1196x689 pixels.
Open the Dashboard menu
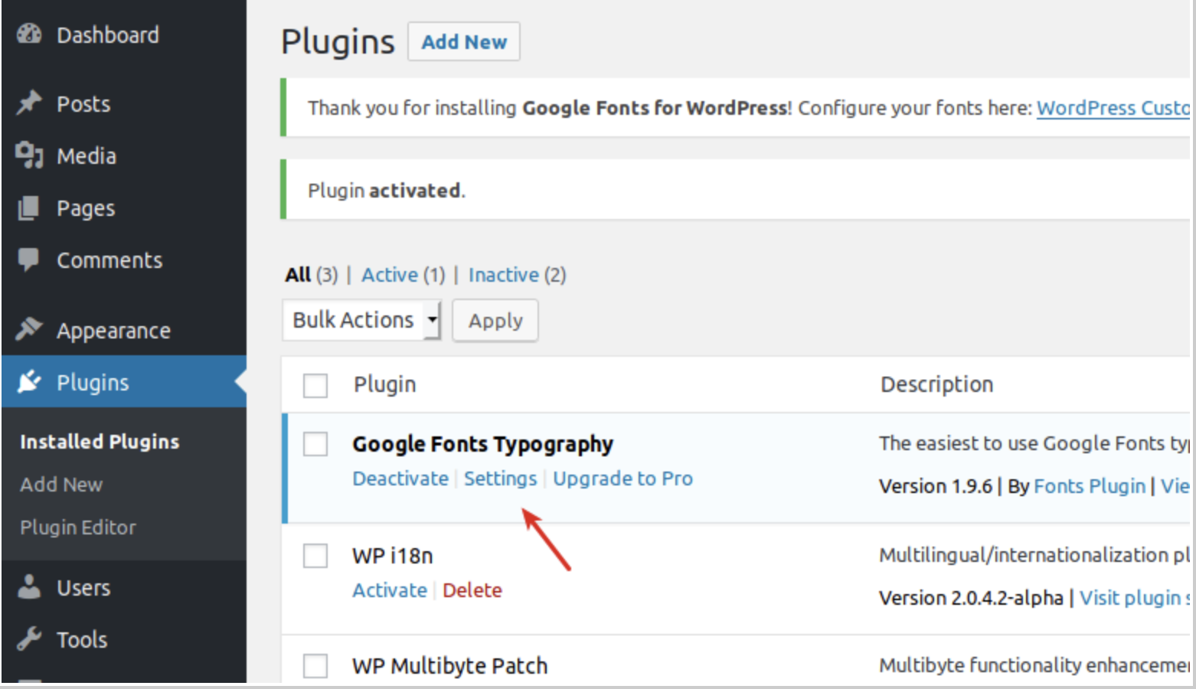pos(124,34)
